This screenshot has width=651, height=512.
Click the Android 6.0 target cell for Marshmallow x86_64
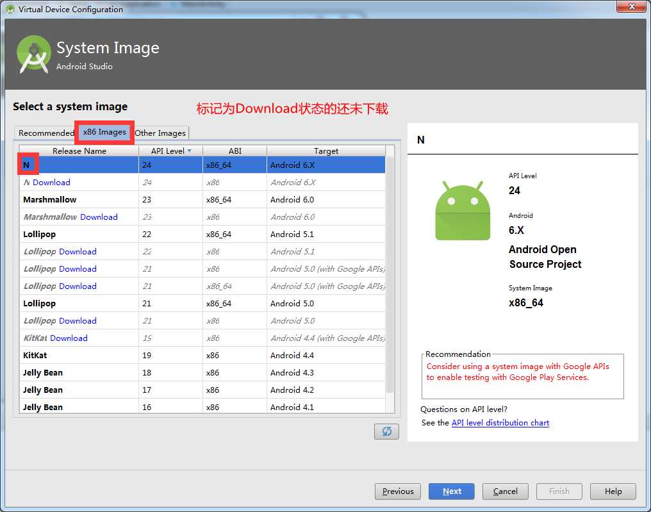pos(326,200)
